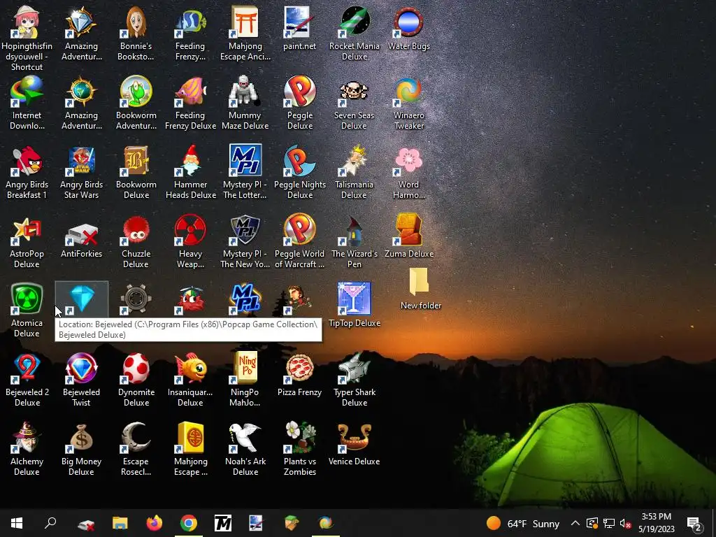Image resolution: width=716 pixels, height=537 pixels.
Task: Select the Alchemy Deluxe wizard icon
Action: tap(27, 438)
